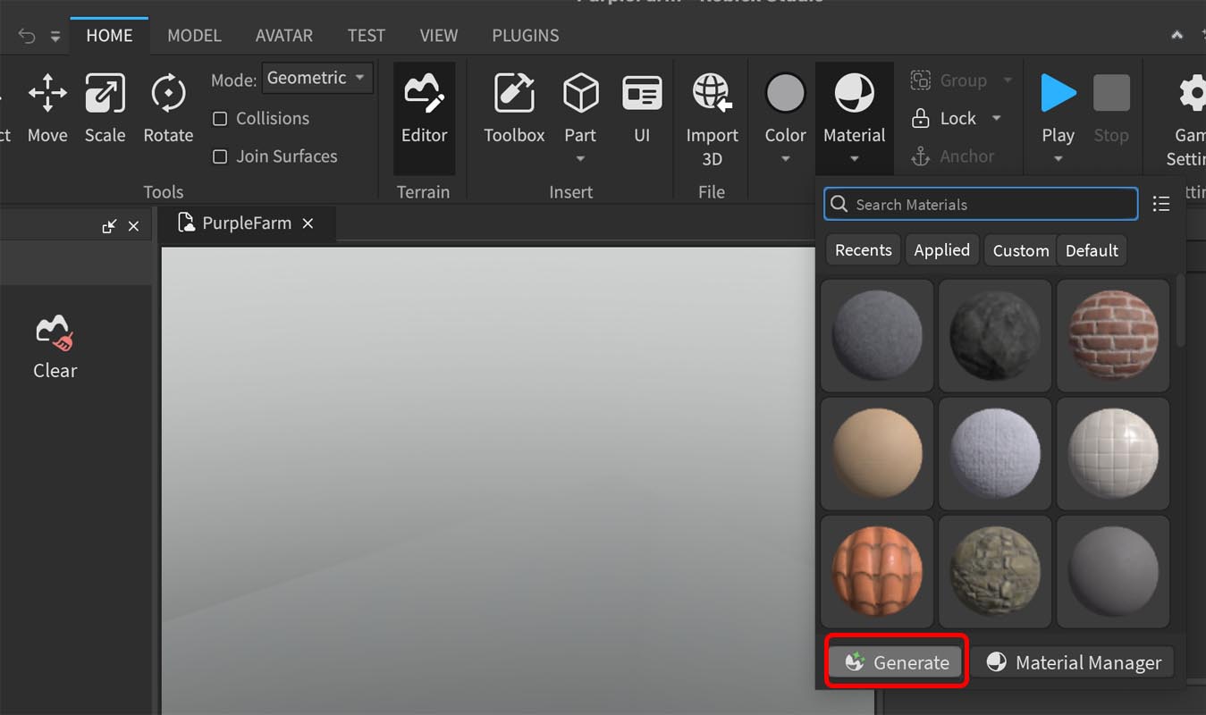Select the light blue fabric material sphere
This screenshot has width=1206, height=715.
995,453
